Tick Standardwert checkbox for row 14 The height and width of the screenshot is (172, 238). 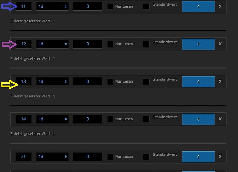click(146, 119)
